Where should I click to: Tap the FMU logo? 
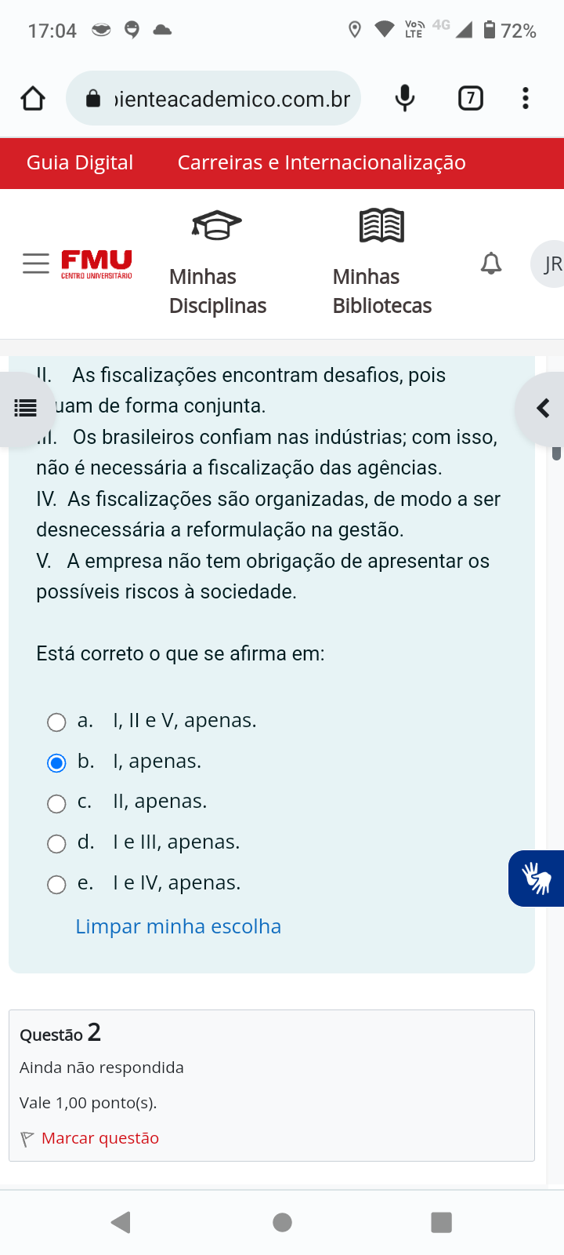(x=96, y=264)
